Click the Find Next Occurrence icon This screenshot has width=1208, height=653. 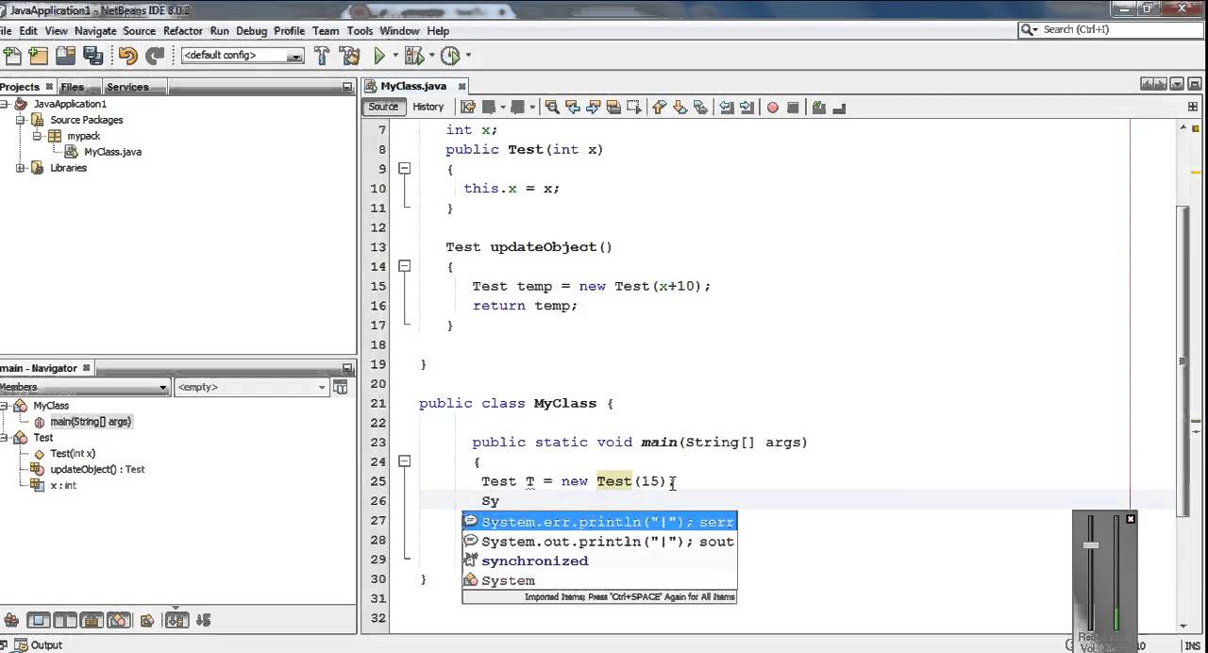coord(593,107)
